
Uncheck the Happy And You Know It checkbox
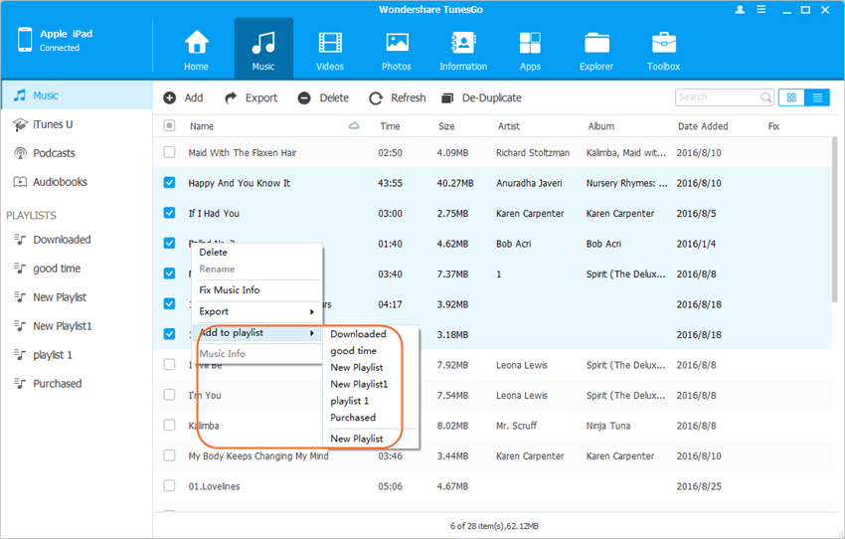point(169,183)
